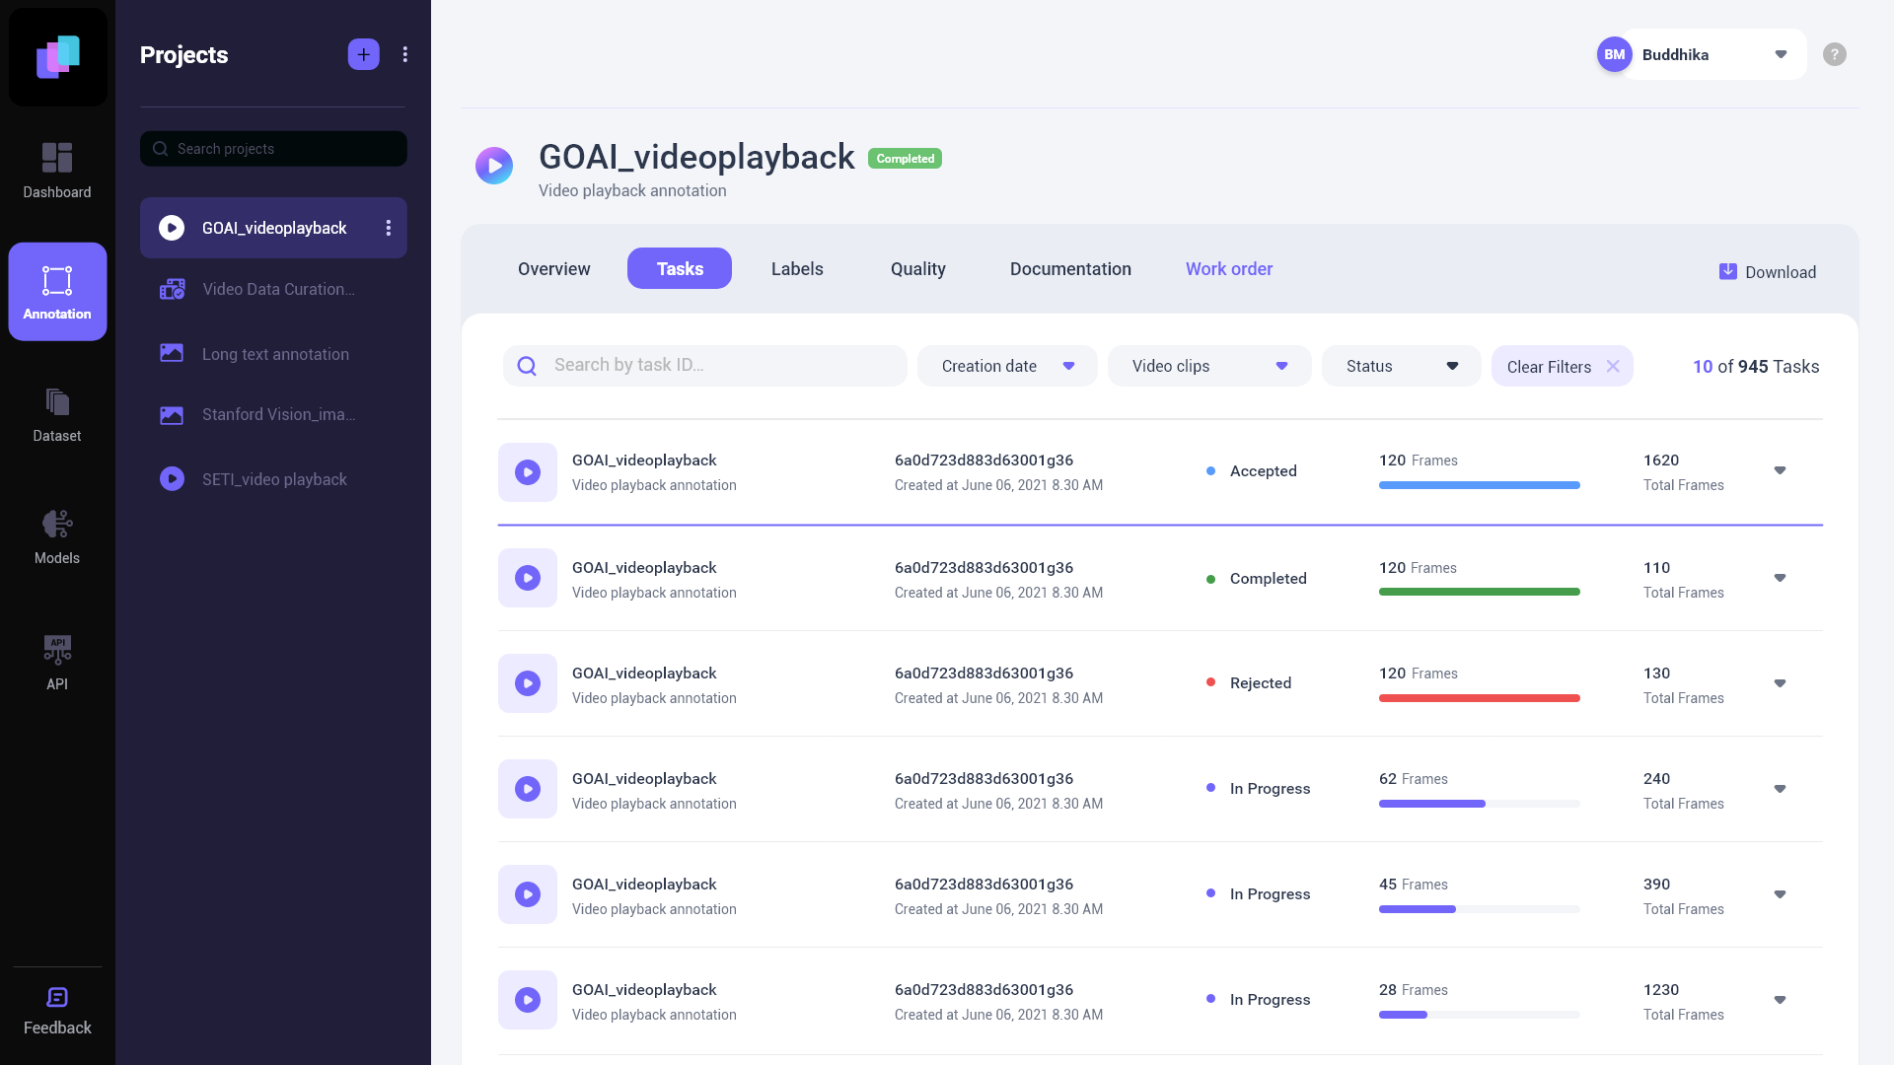Click the Download button
Screen dimensions: 1894x1065
point(1769,271)
